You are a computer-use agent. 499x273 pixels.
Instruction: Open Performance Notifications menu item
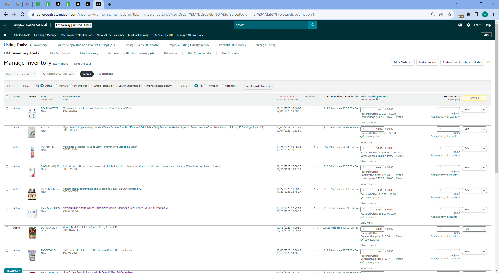click(77, 35)
